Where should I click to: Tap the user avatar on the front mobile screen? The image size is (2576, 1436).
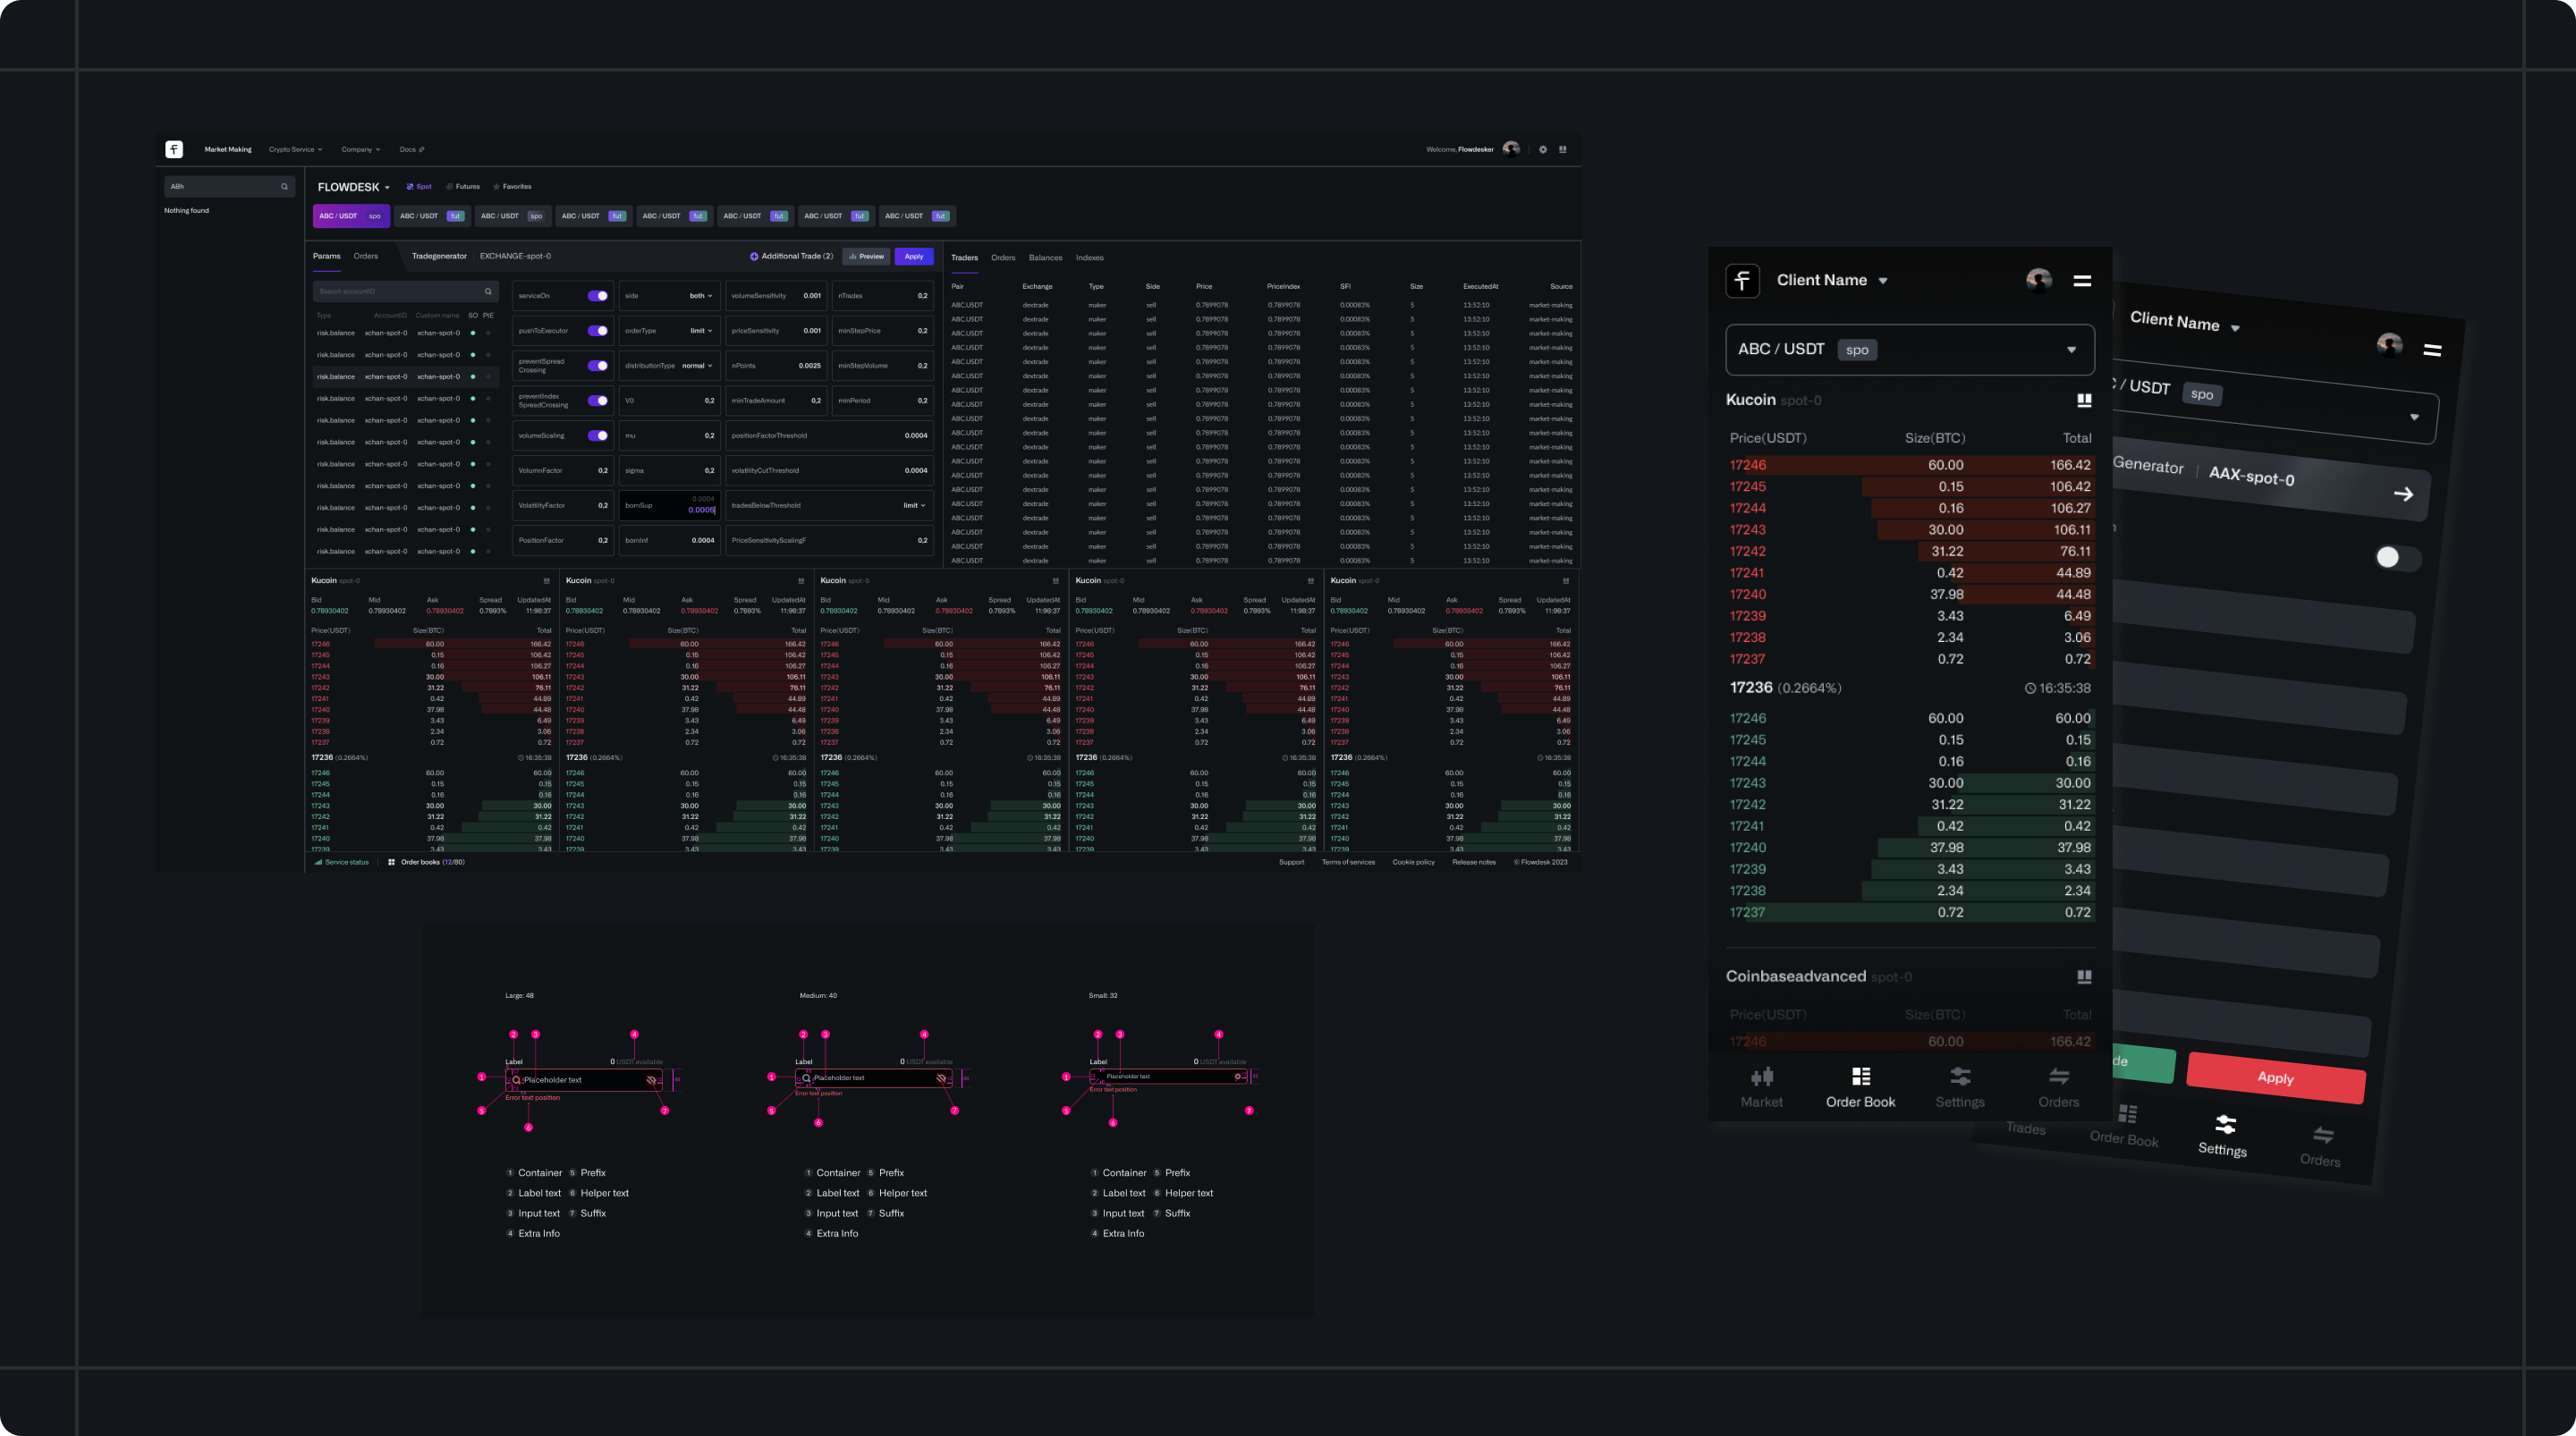[2039, 280]
